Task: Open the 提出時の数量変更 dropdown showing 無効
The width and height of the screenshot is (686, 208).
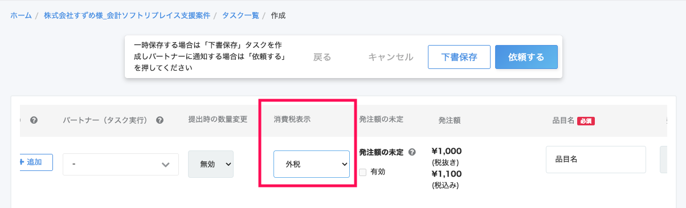Action: pos(211,164)
